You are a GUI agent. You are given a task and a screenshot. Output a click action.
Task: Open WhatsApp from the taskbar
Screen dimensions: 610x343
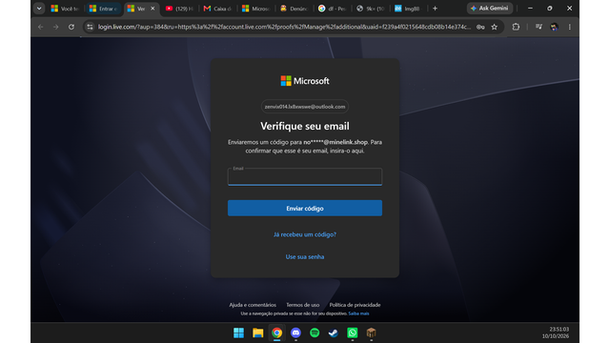(x=352, y=333)
